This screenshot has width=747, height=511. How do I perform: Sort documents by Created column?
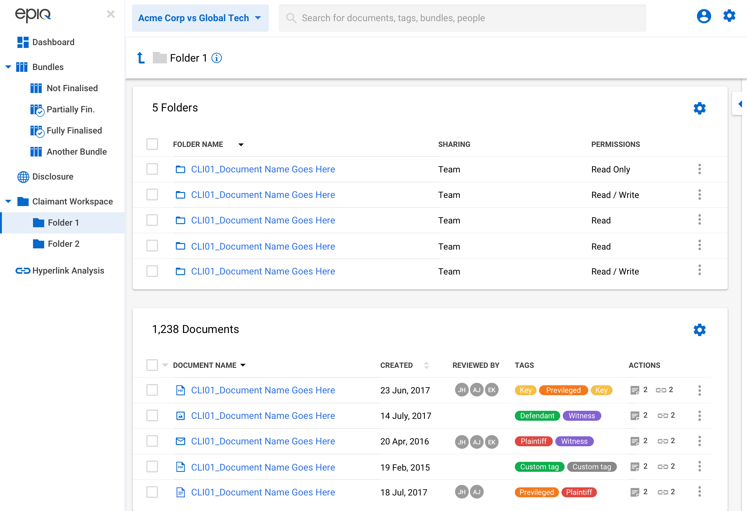coord(426,365)
